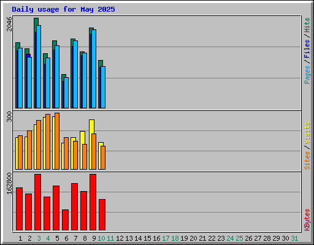Screen dimensions: 314x245
Task: Click the cyan Pages legend label
Action: pos(307,75)
